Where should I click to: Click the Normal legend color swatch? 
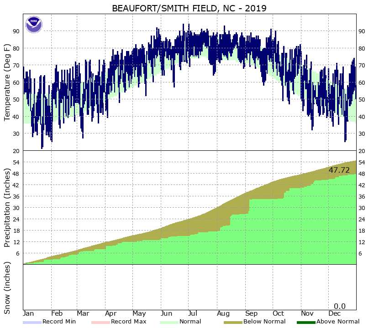(x=169, y=323)
